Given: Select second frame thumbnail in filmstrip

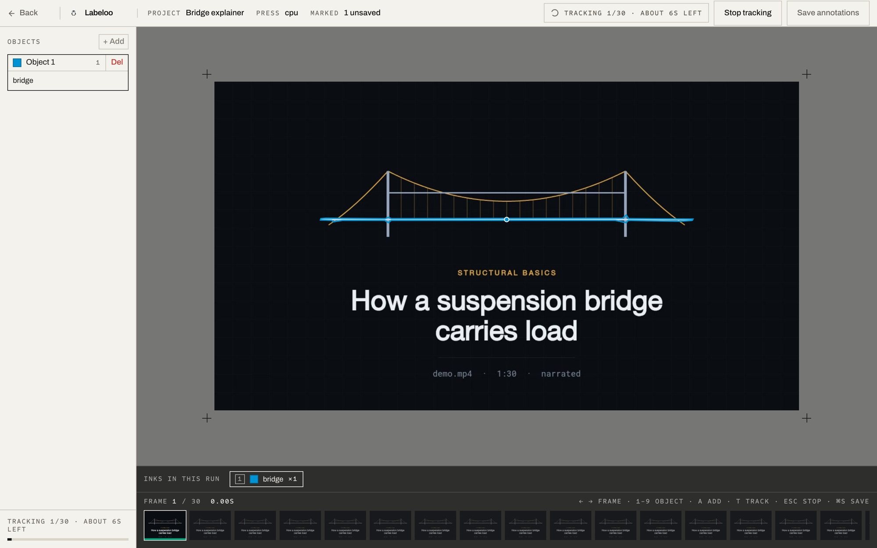Looking at the screenshot, I should (210, 525).
